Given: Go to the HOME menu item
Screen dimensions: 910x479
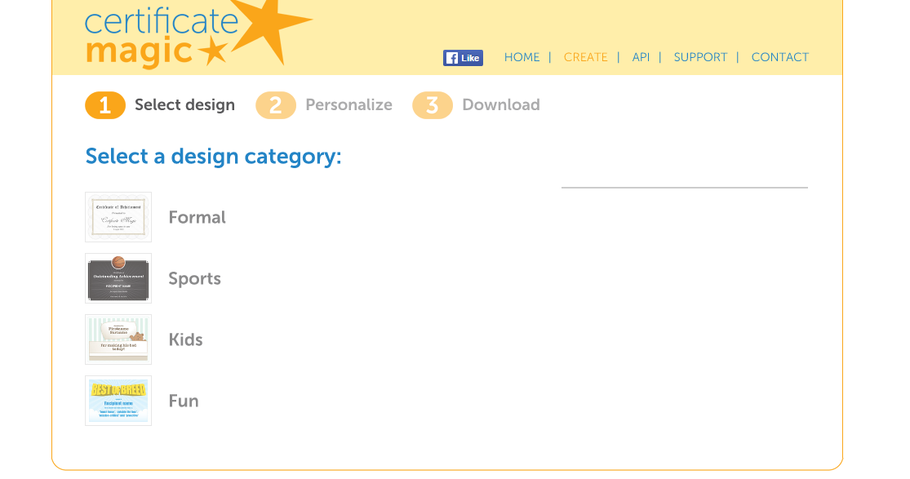Looking at the screenshot, I should (x=522, y=57).
